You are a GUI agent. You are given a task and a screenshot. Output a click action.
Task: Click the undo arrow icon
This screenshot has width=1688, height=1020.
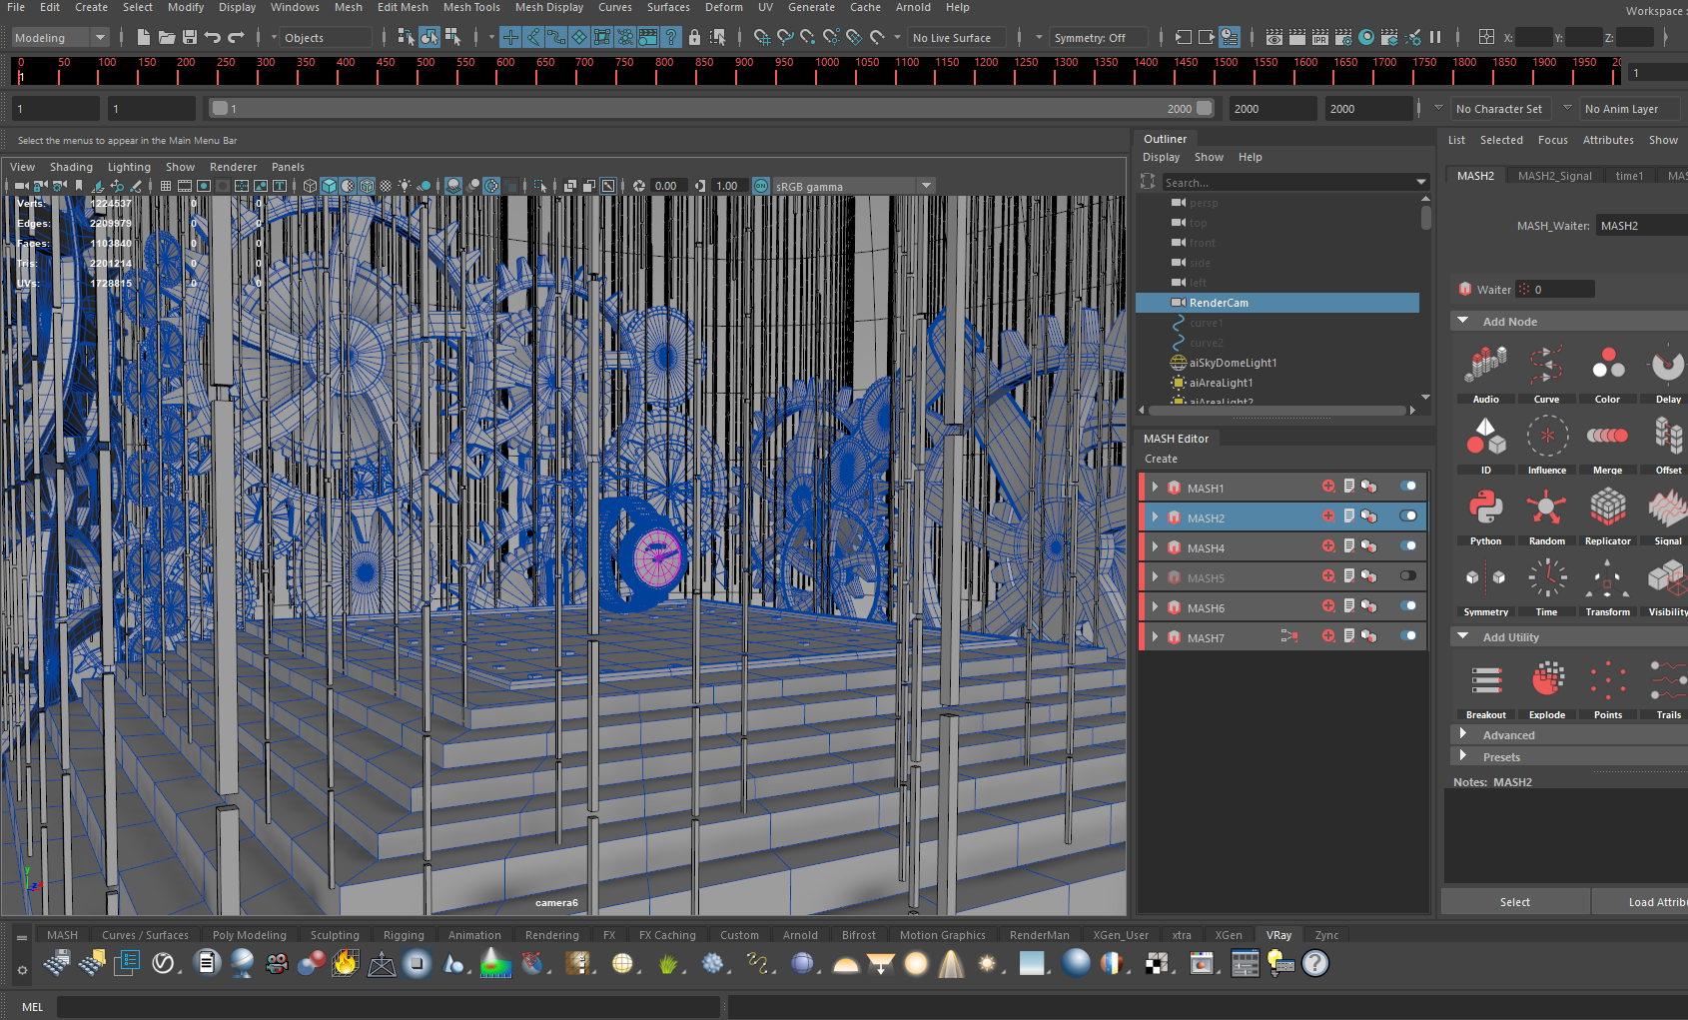click(x=213, y=37)
